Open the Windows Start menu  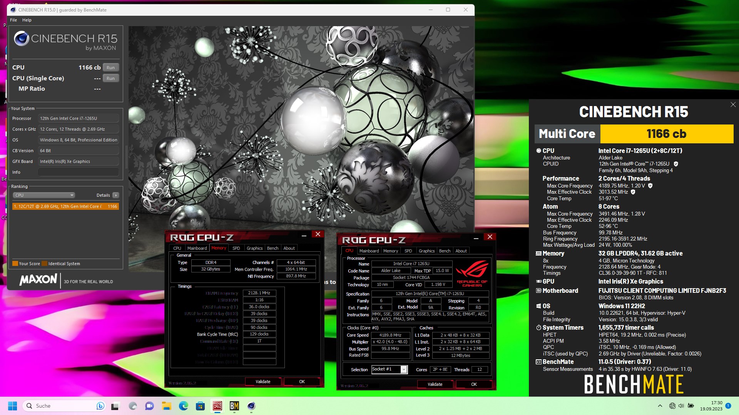click(x=12, y=406)
